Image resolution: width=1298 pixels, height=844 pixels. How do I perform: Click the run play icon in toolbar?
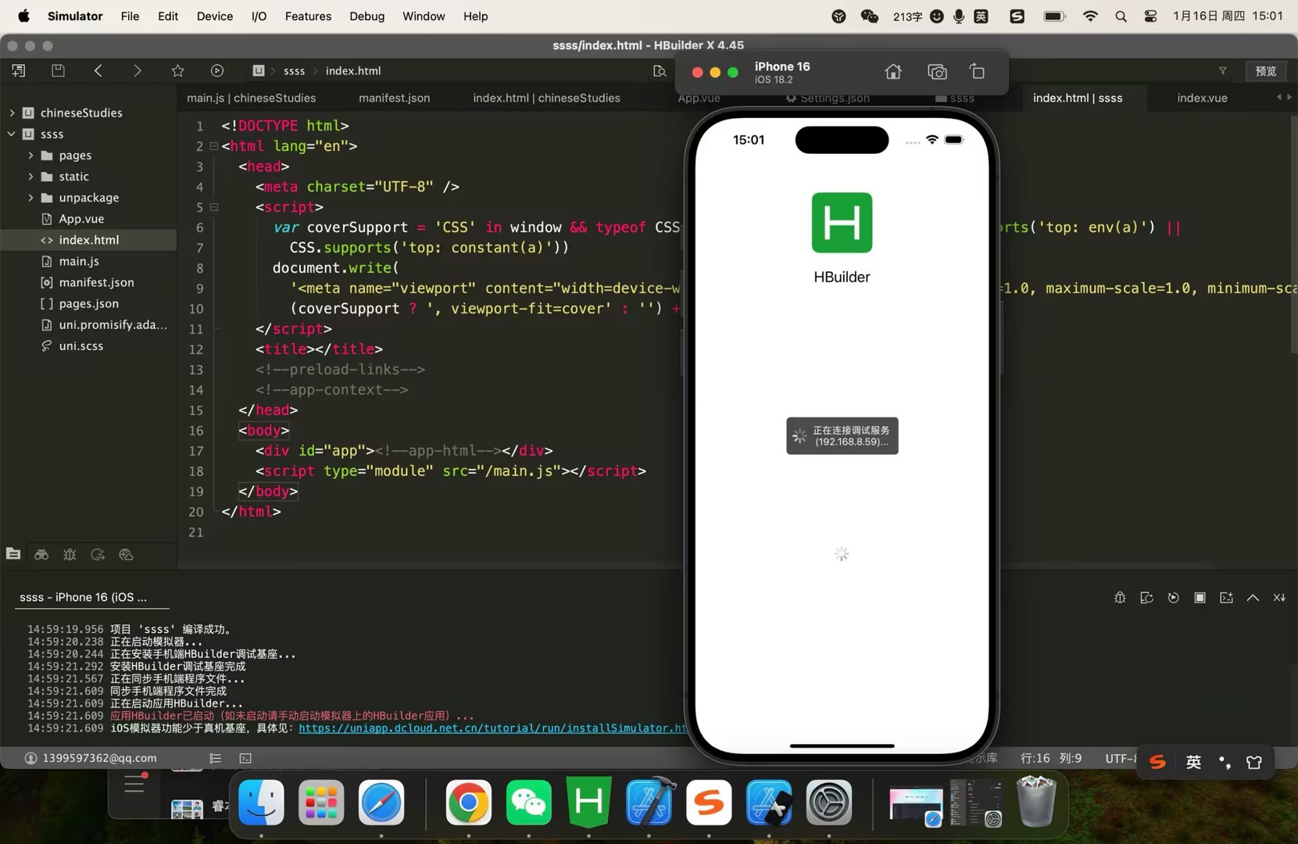[x=217, y=70]
